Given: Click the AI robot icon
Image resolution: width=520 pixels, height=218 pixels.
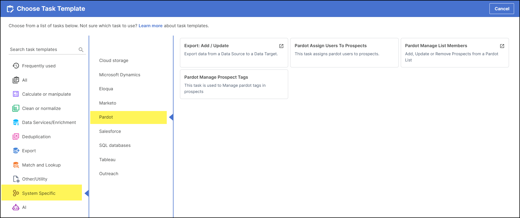Looking at the screenshot, I should coord(16,207).
